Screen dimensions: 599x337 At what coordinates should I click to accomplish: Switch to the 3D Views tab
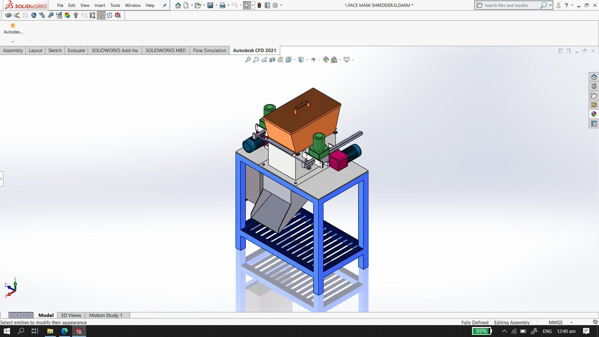[x=70, y=315]
